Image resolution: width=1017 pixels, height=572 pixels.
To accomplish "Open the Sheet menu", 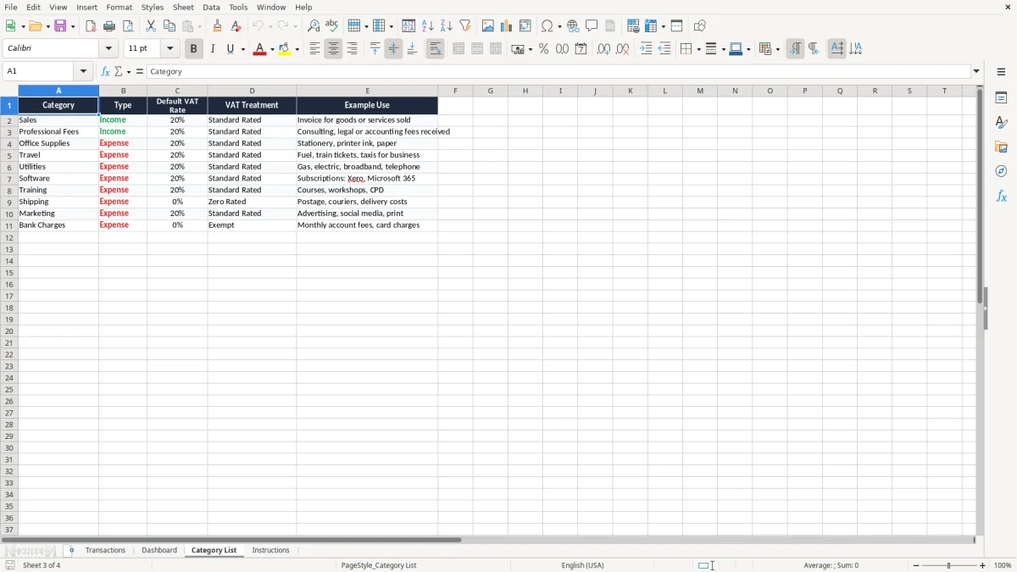I will click(183, 7).
